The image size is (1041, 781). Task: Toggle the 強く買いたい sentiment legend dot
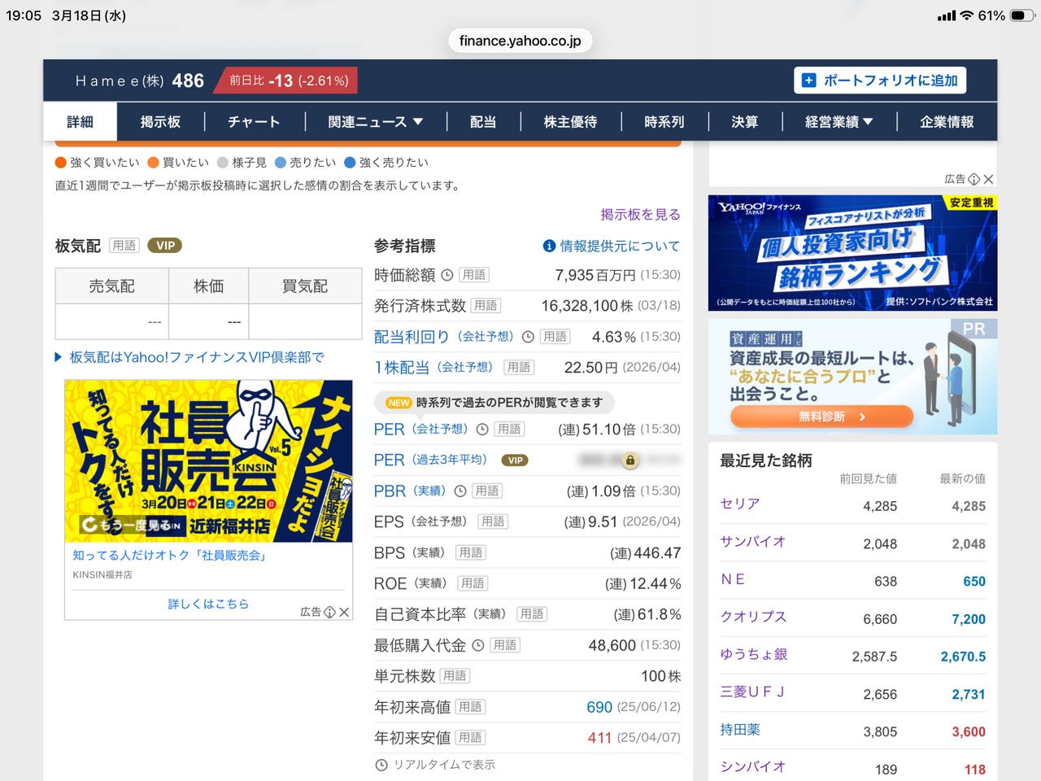[x=60, y=162]
